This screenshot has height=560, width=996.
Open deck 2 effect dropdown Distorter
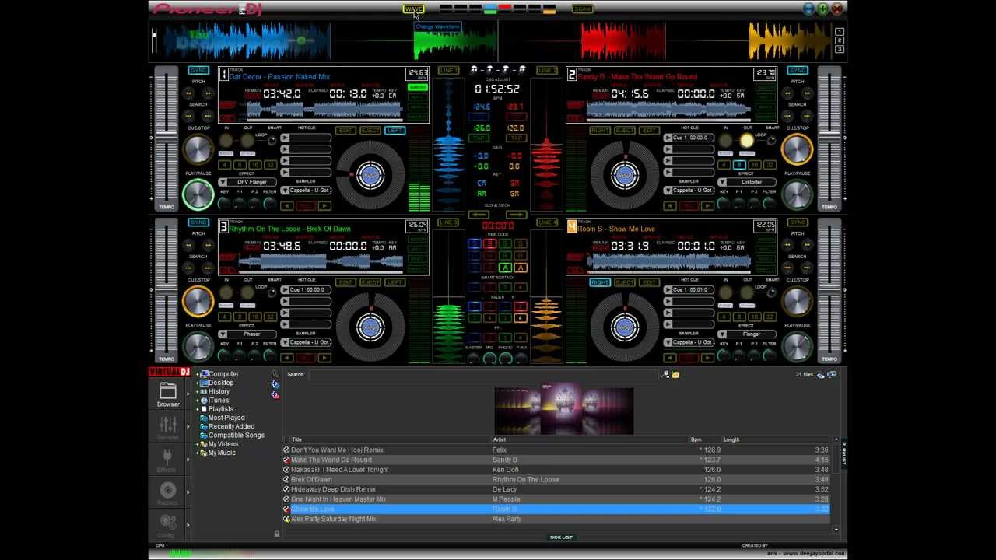click(746, 182)
